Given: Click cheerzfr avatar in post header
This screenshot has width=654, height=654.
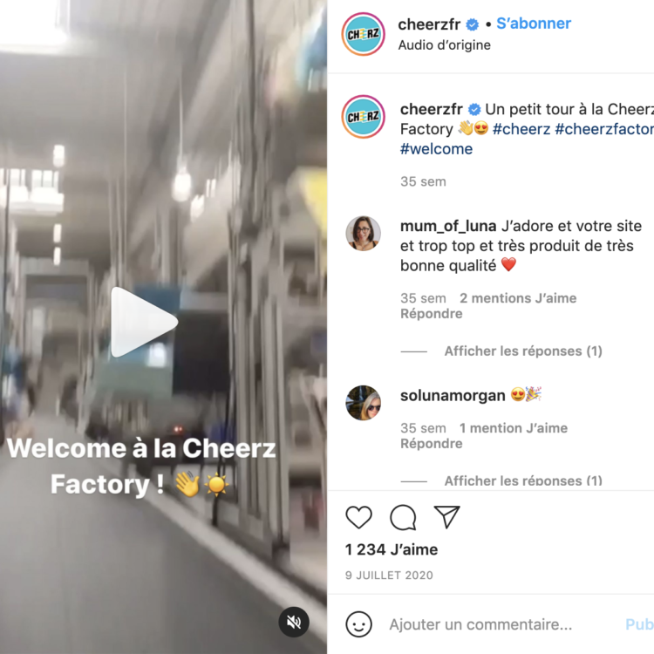Looking at the screenshot, I should [x=364, y=34].
